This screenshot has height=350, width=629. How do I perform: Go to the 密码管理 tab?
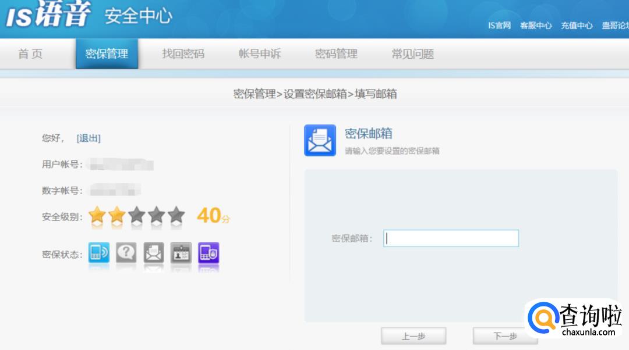pos(336,53)
